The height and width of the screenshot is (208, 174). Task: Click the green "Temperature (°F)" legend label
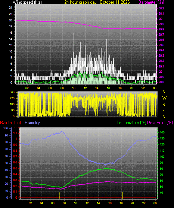131,123
